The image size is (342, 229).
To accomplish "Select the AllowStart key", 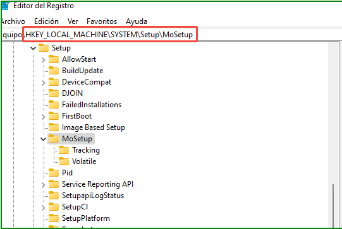I will [x=79, y=59].
